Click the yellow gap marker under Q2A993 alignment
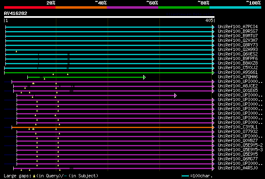Screen dimensions: 265x179 pos(16,51)
